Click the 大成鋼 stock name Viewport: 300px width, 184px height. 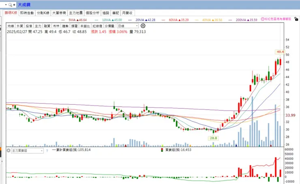[24, 5]
